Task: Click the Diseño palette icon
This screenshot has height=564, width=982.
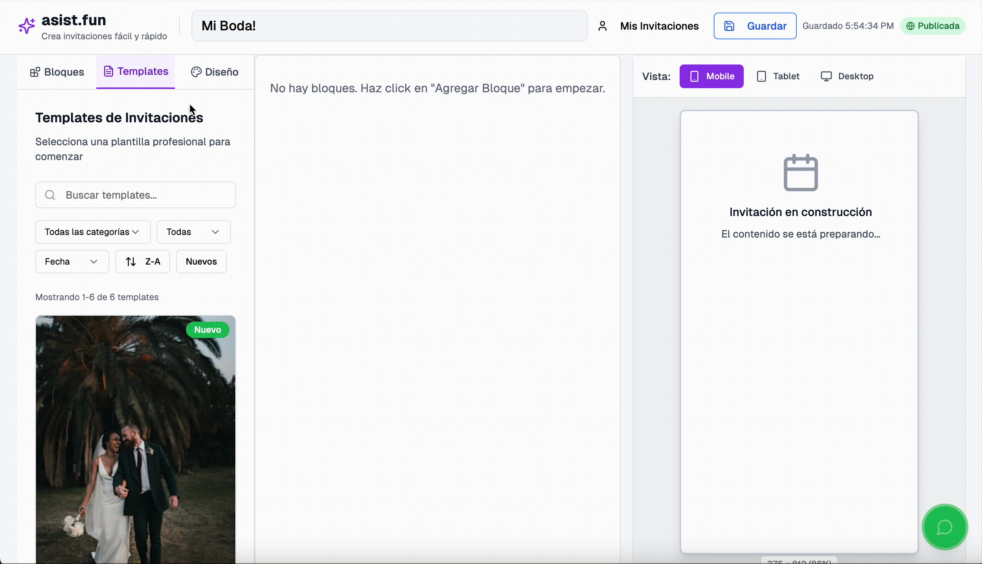Action: pos(196,72)
